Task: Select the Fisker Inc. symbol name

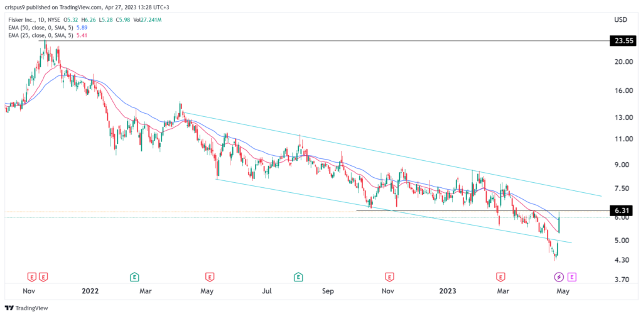Action: (x=21, y=19)
